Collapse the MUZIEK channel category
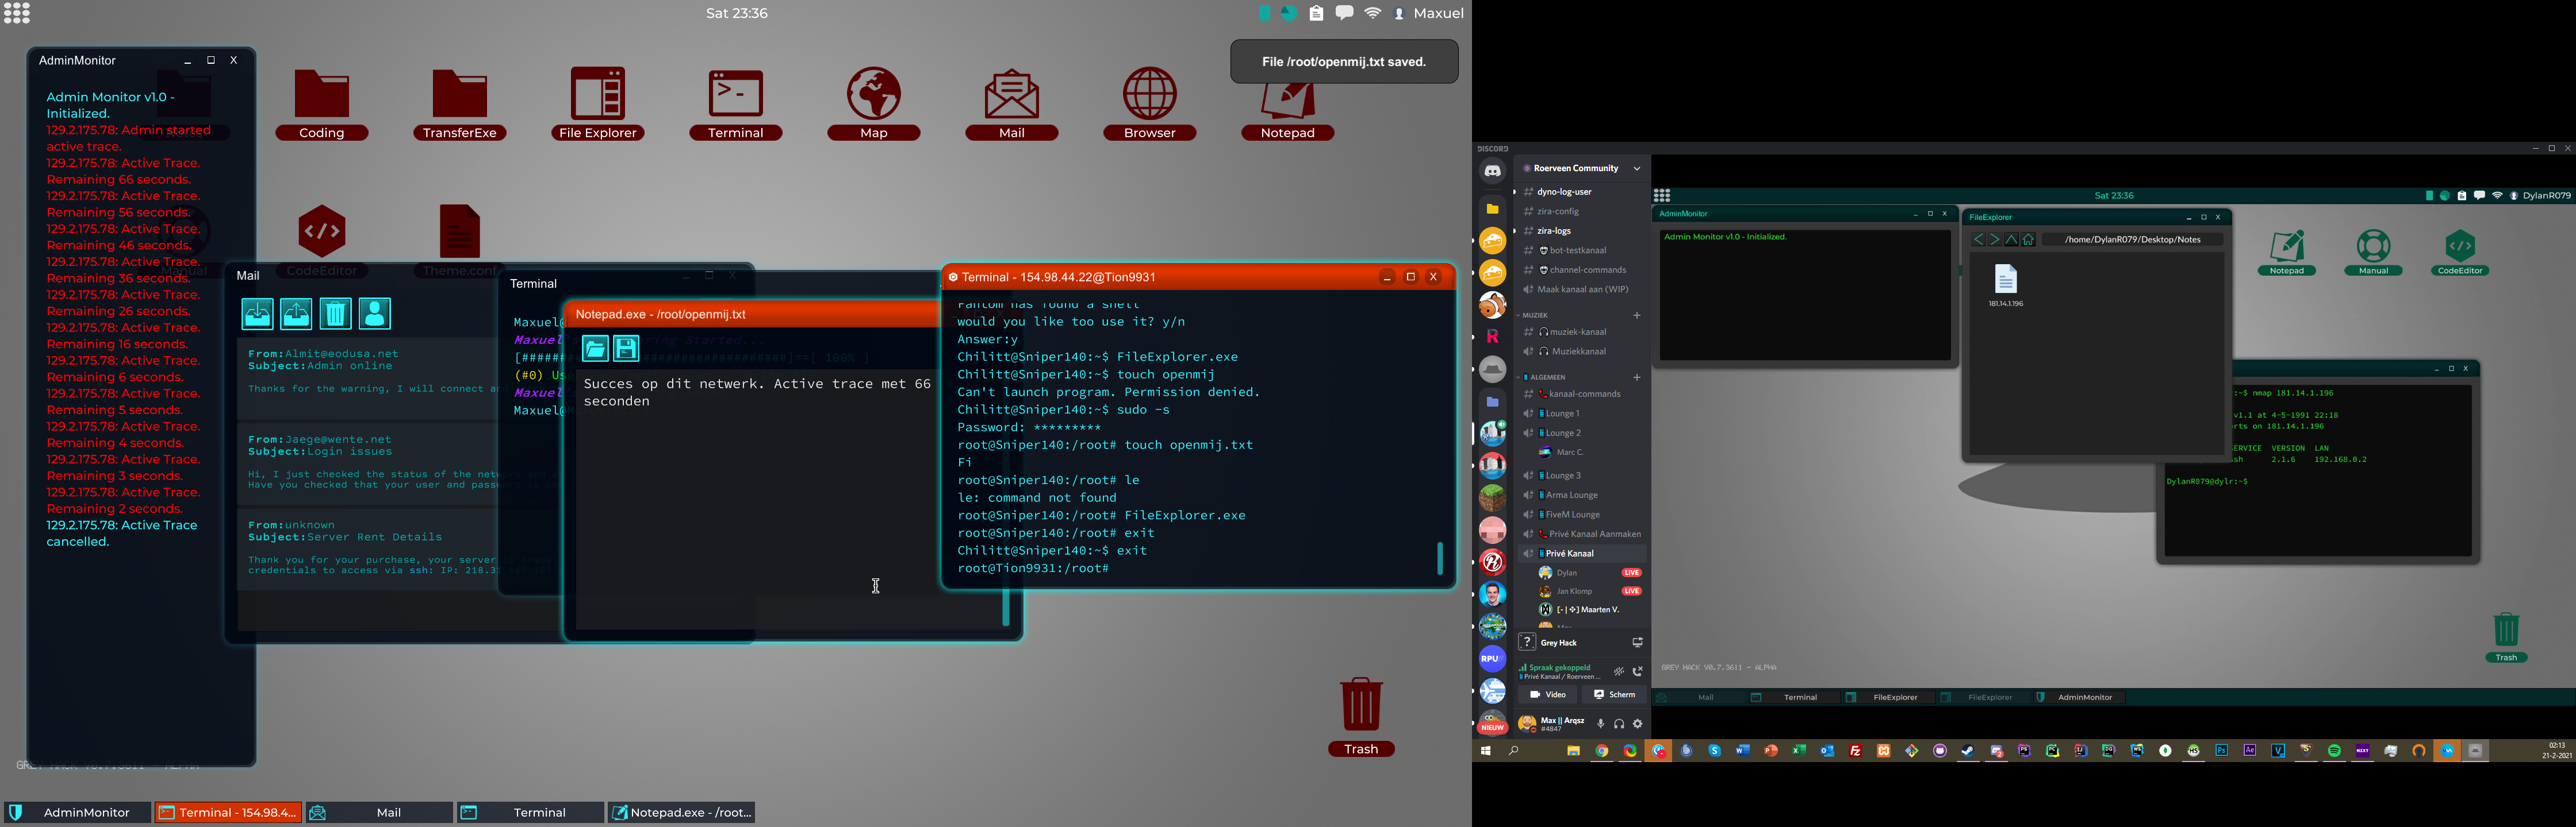Viewport: 2576px width, 827px height. [x=1534, y=315]
